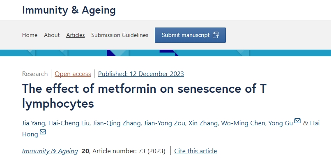
Task: Follow the Open access link
Action: [73, 74]
